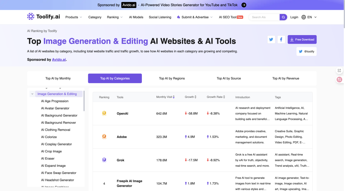The width and height of the screenshot is (345, 191).
Task: Click Avido.ai badge in top banner
Action: pos(129,5)
